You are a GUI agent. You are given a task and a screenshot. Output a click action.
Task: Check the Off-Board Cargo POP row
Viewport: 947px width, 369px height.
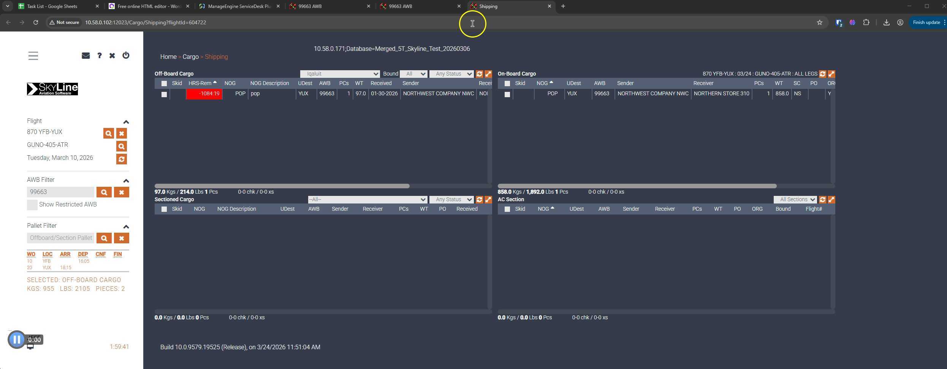click(164, 95)
